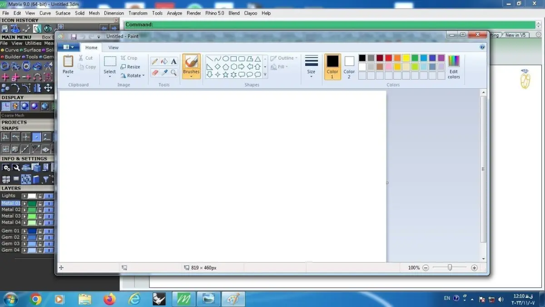Image resolution: width=545 pixels, height=307 pixels.
Task: Click the Matrix M icon in taskbar
Action: [184, 299]
